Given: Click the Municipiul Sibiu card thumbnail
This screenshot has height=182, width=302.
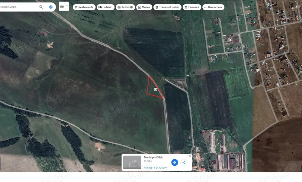Looking at the screenshot, I should click(132, 162).
